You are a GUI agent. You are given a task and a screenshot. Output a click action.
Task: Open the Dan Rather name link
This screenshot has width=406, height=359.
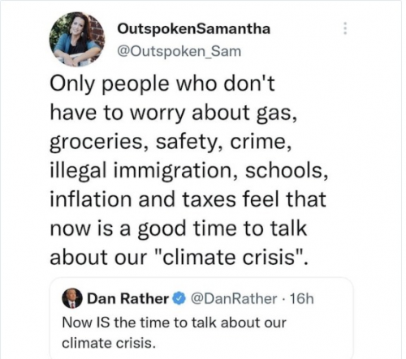127,298
